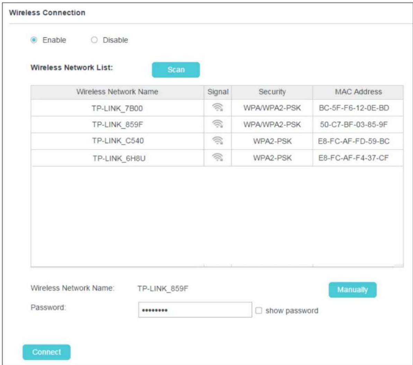Click the Wireless Connection heading
Viewport: 413px width, 365px height.
click(47, 13)
